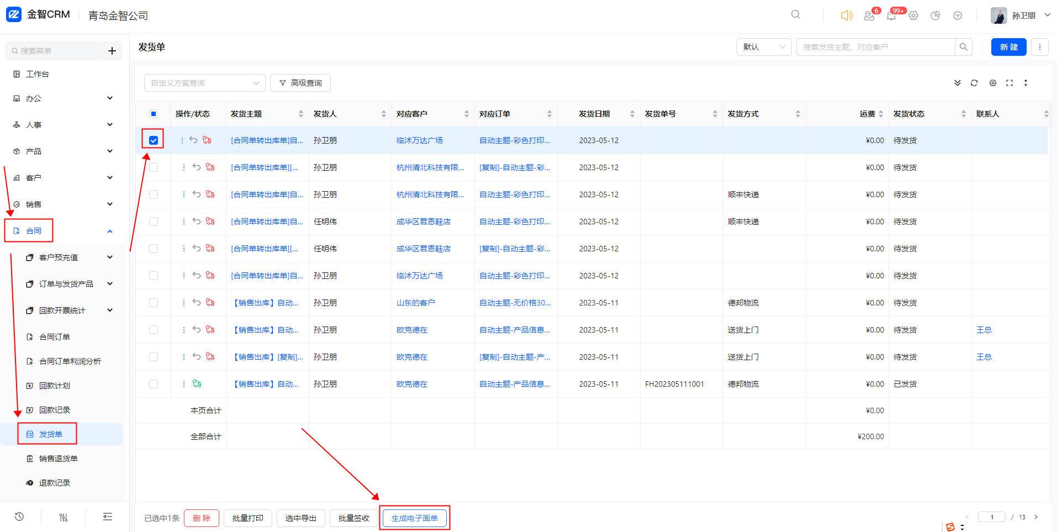Focus the shipping subject search field
This screenshot has width=1057, height=532.
coord(875,47)
